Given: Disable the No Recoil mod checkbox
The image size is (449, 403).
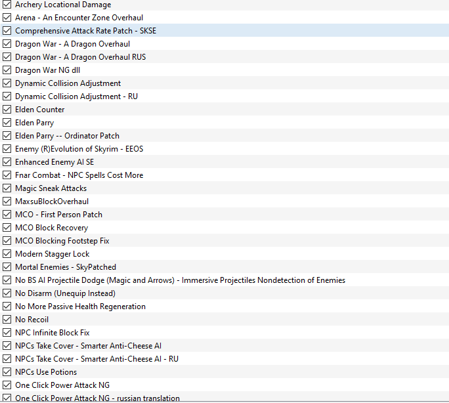Looking at the screenshot, I should point(7,320).
